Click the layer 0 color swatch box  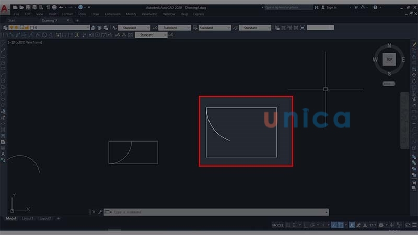pyautogui.click(x=32, y=28)
